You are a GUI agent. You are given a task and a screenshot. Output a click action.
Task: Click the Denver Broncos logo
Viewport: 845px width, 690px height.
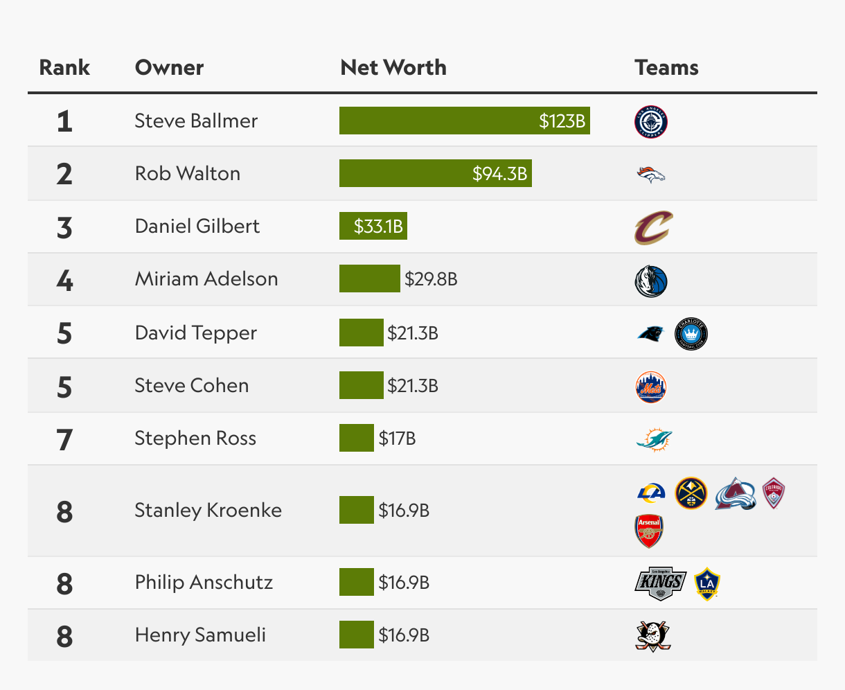pos(651,174)
